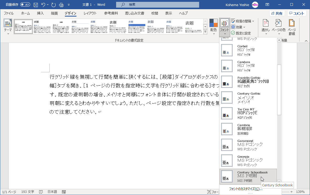
Task: Switch to the ホーム tab
Action: point(25,13)
